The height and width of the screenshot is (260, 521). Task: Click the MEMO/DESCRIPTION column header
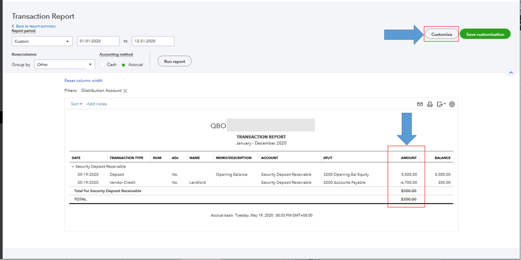pyautogui.click(x=234, y=158)
